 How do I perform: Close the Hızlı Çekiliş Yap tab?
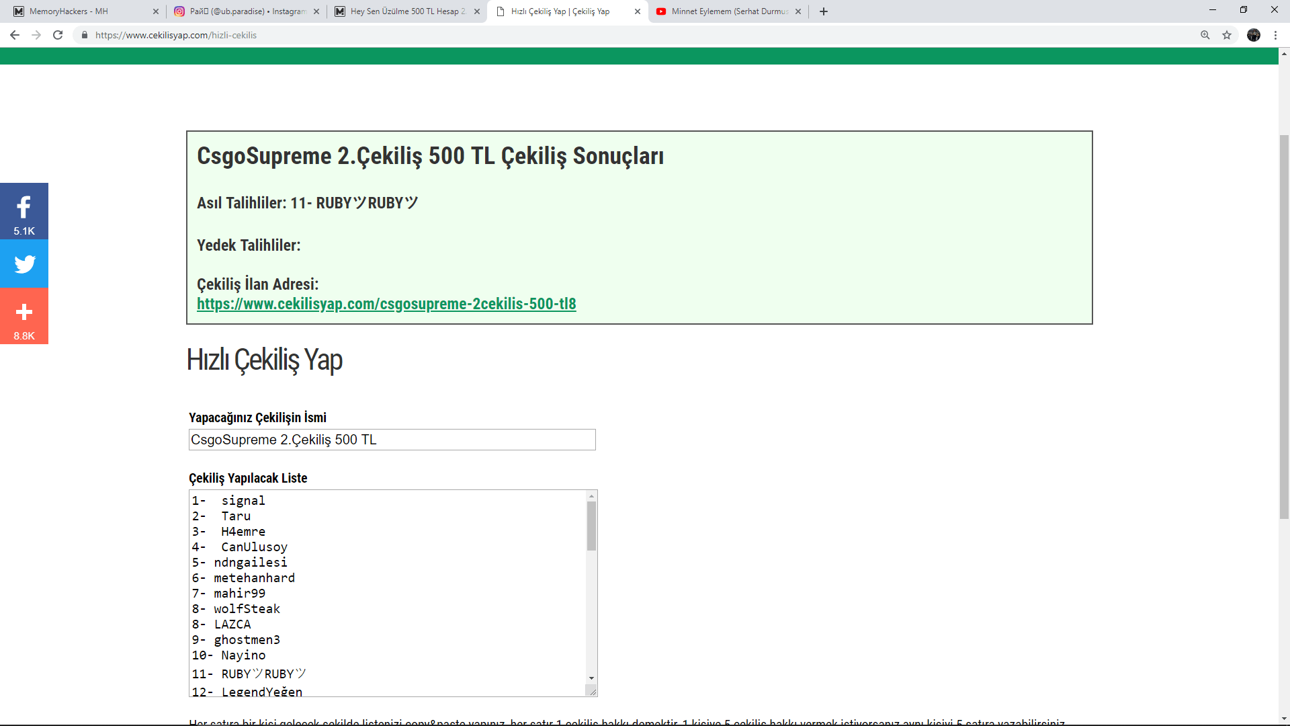638,11
